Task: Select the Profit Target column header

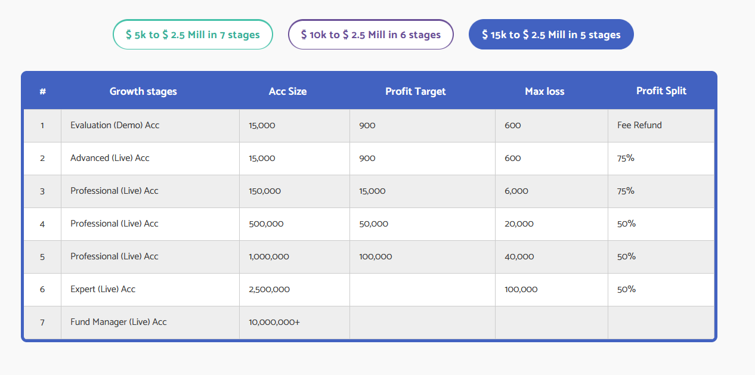Action: (415, 91)
